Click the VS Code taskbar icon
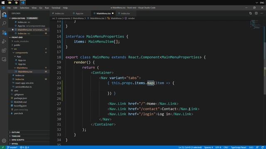Screen dimensions: 266x149 [x=23, y=2]
